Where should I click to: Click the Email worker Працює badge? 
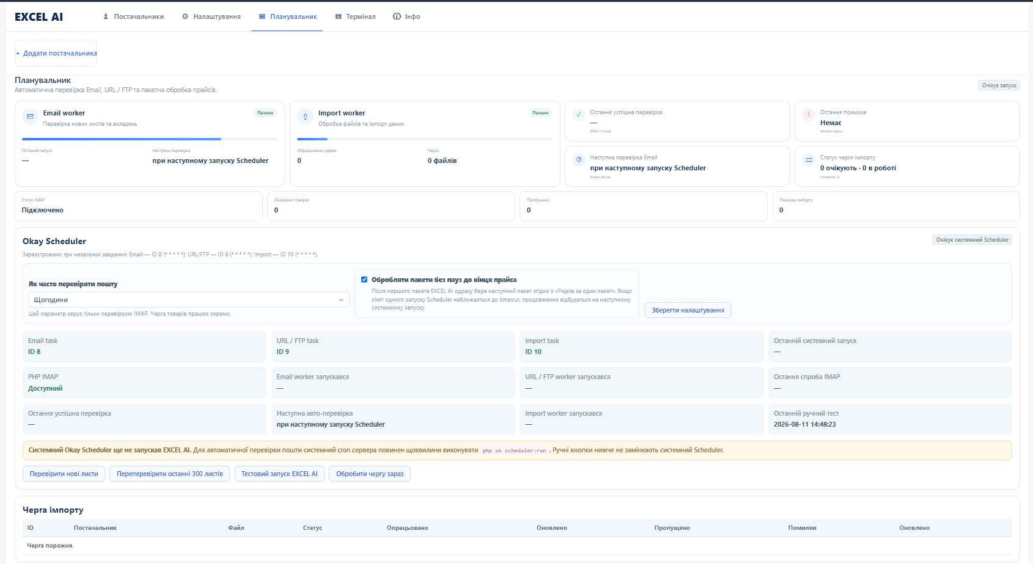(x=265, y=113)
